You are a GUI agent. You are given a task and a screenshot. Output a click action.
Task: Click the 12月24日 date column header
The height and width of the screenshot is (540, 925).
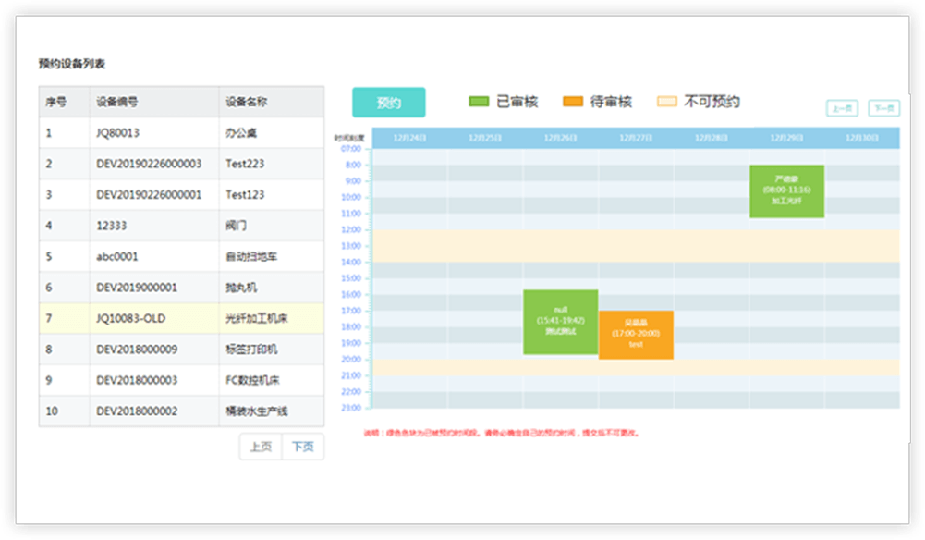(x=408, y=138)
